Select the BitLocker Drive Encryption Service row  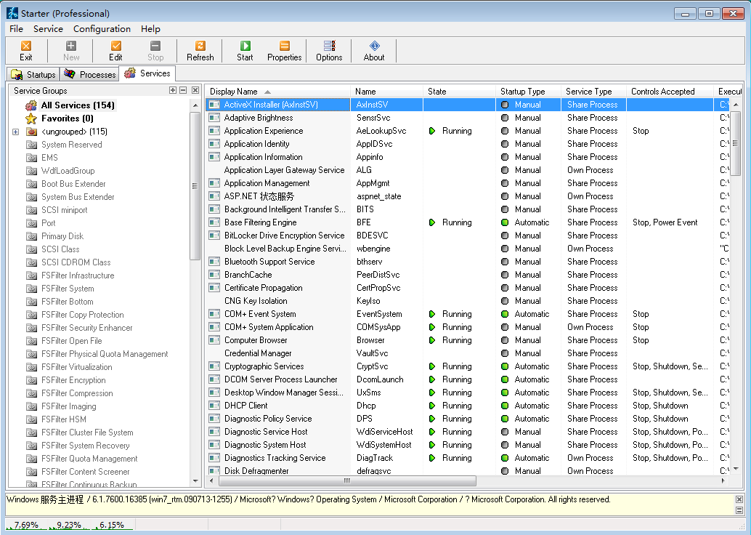click(284, 236)
